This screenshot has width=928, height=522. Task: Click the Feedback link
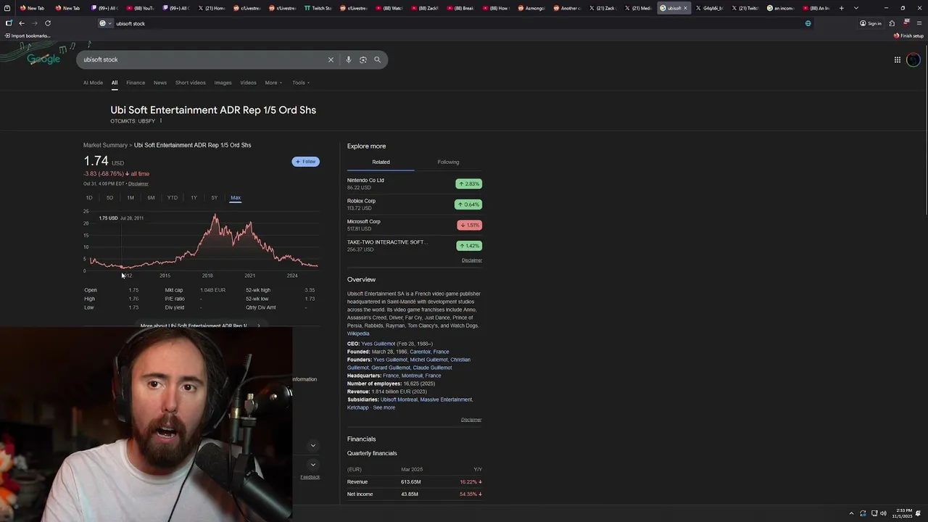tap(310, 477)
